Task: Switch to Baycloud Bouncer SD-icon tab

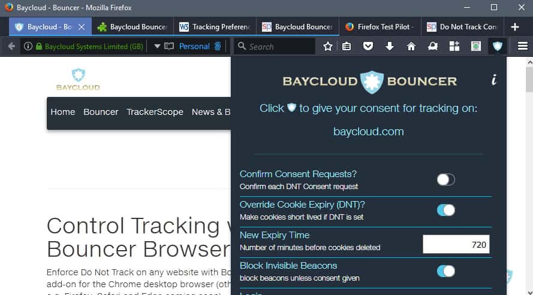Action: pos(297,27)
